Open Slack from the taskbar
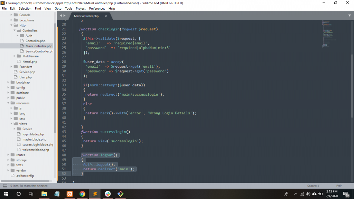The image size is (354, 199). pyautogui.click(x=108, y=194)
